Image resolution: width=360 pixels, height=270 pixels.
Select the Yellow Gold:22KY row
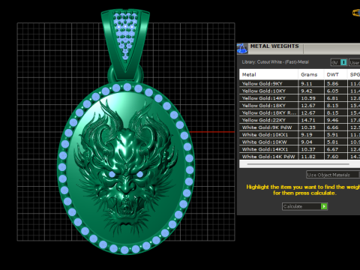point(300,120)
